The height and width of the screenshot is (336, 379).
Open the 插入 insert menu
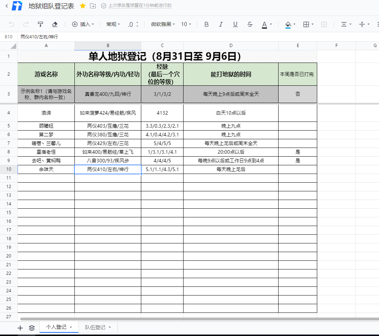(x=83, y=24)
